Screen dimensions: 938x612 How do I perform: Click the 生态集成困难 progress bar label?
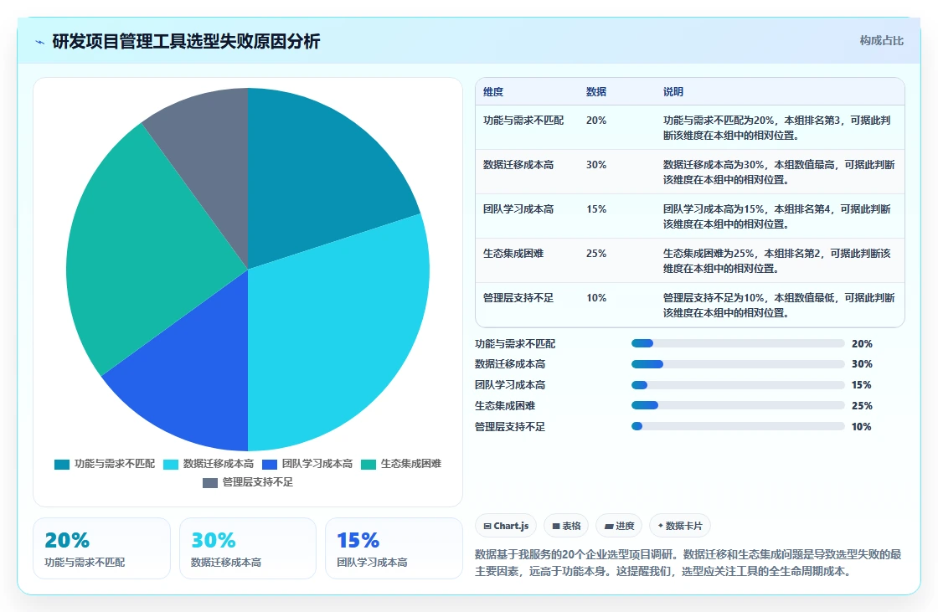click(505, 405)
